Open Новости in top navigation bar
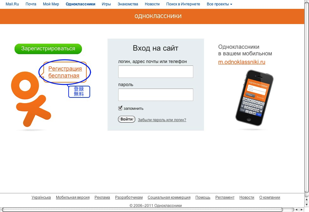The height and width of the screenshot is (212, 309). coord(152,4)
